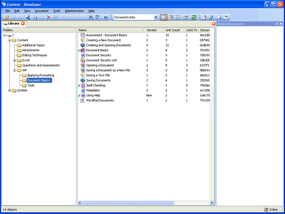Toggle the single-pane Library view button

(164, 17)
